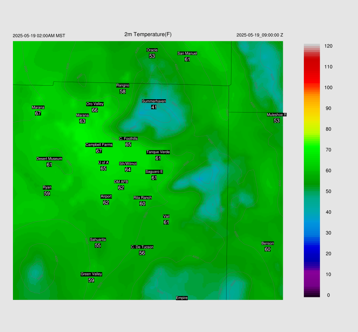Click Green Valley's temperature value 59
358x332 pixels.
tap(91, 280)
